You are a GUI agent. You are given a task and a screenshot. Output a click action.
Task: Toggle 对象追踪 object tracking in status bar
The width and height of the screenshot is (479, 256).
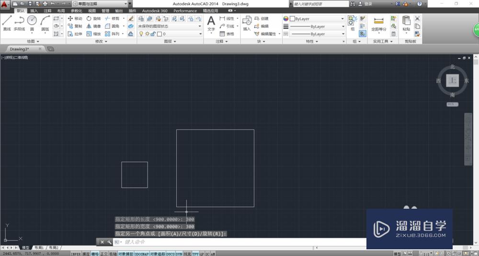[157, 254]
